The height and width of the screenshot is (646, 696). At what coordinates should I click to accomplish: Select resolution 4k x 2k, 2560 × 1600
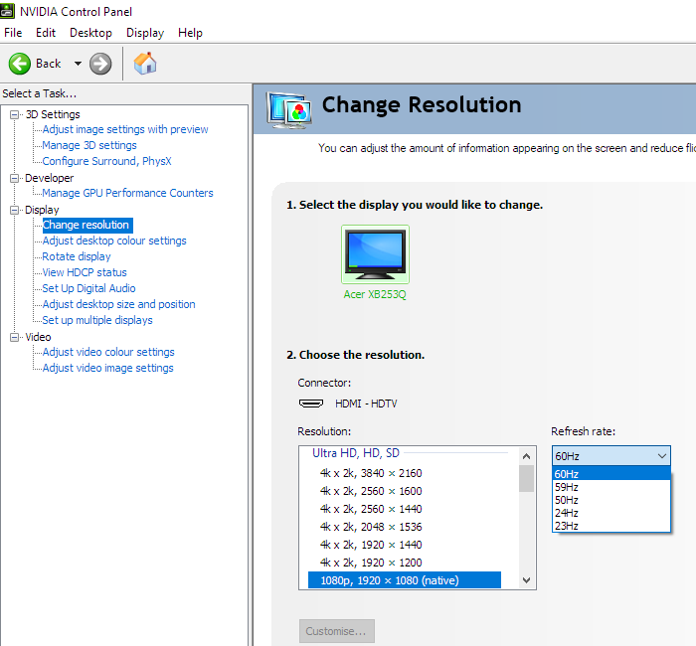click(x=371, y=491)
